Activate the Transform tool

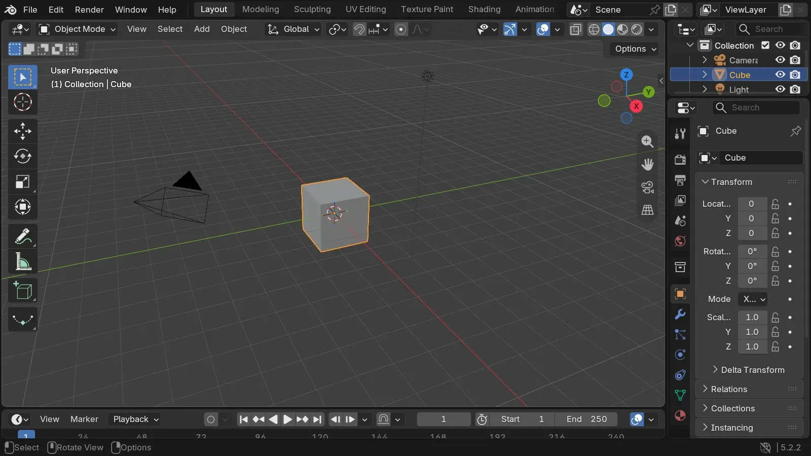pyautogui.click(x=22, y=207)
